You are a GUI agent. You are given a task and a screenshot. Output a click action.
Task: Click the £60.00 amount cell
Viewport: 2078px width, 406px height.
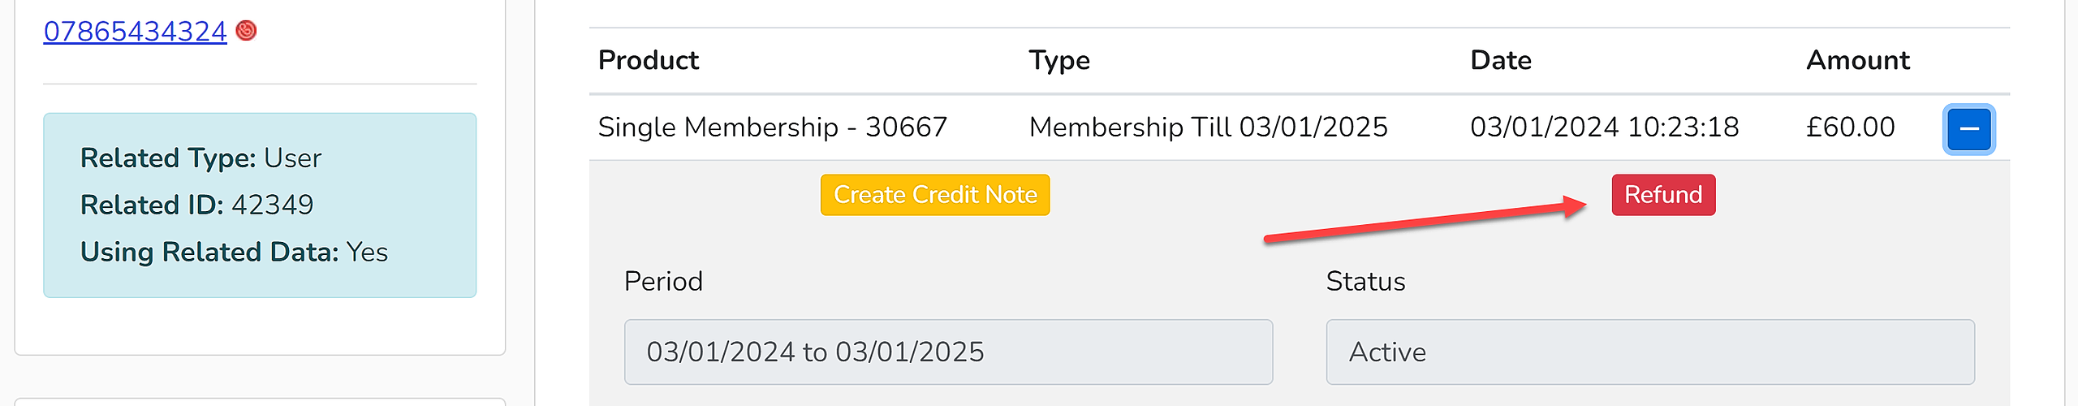pos(1851,127)
